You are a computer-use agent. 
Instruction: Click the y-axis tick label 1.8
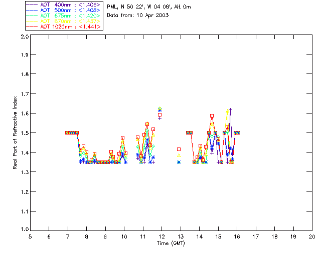25,74
